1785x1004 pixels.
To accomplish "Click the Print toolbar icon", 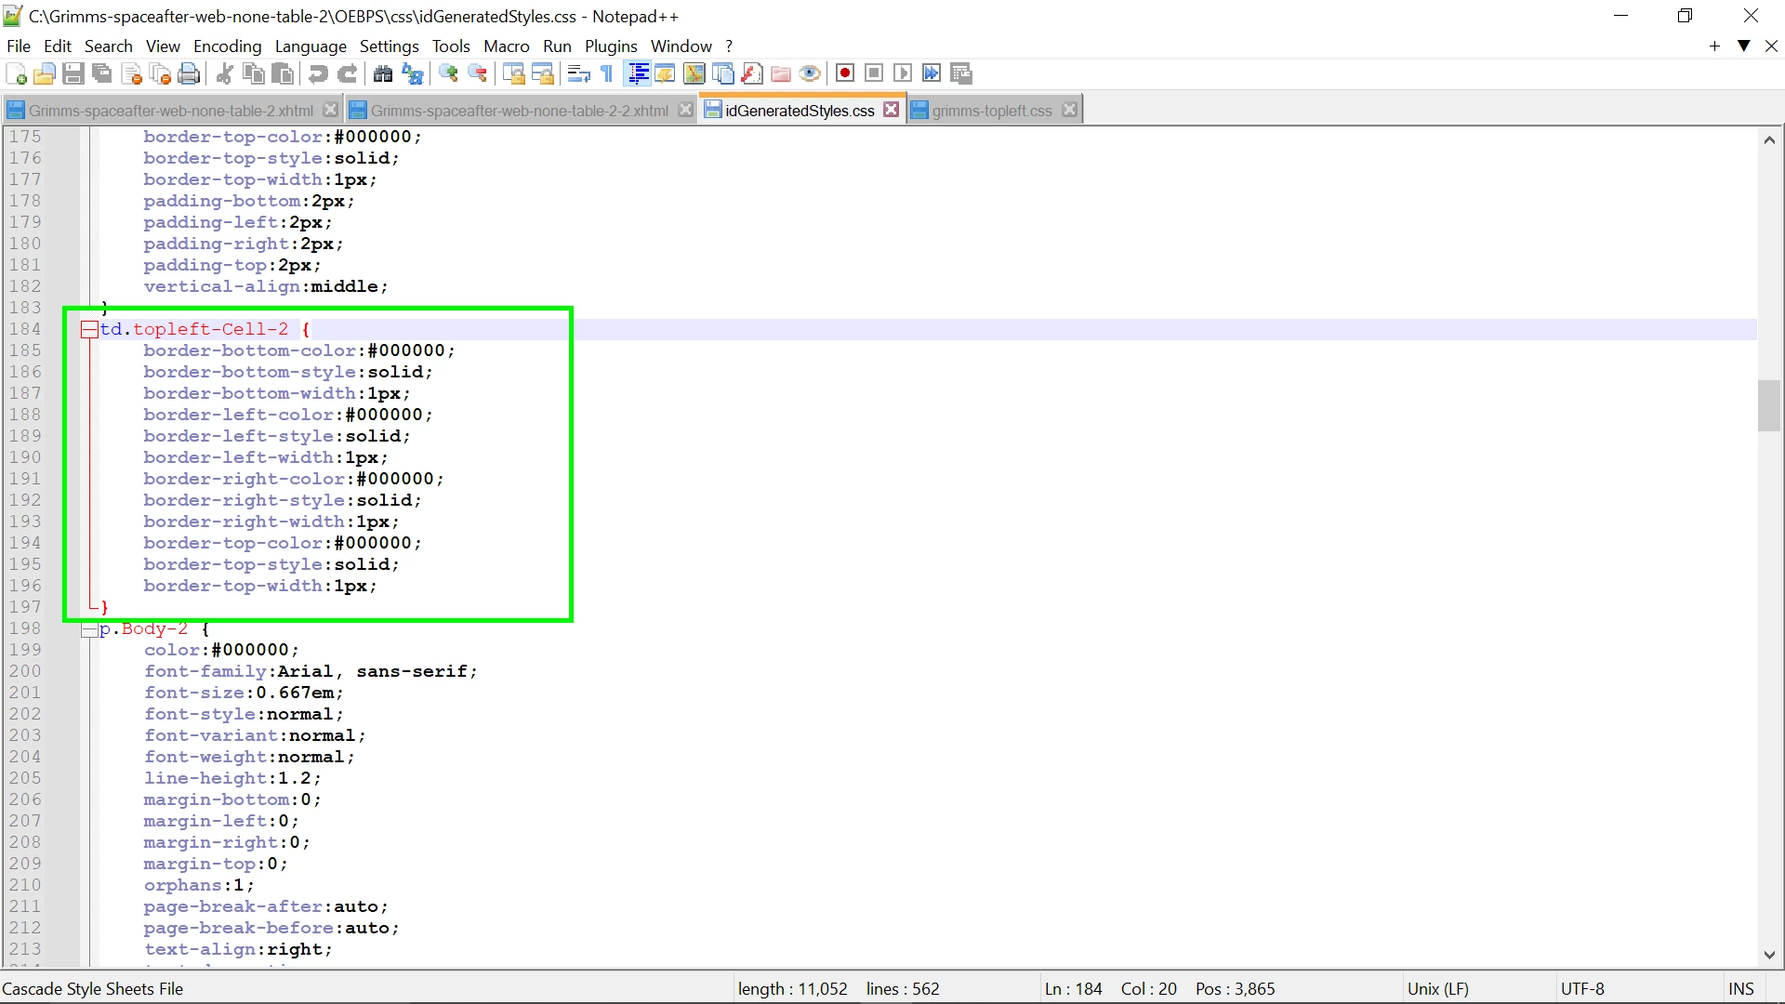I will click(189, 73).
